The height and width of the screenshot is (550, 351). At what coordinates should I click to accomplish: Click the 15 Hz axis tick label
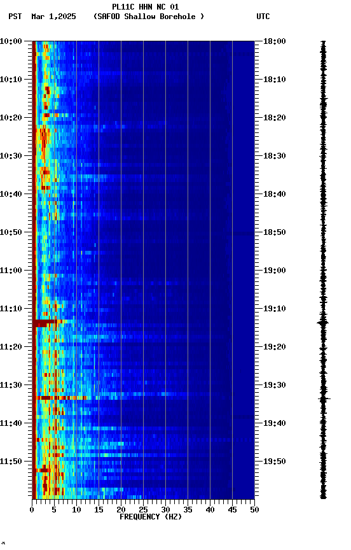[99, 510]
